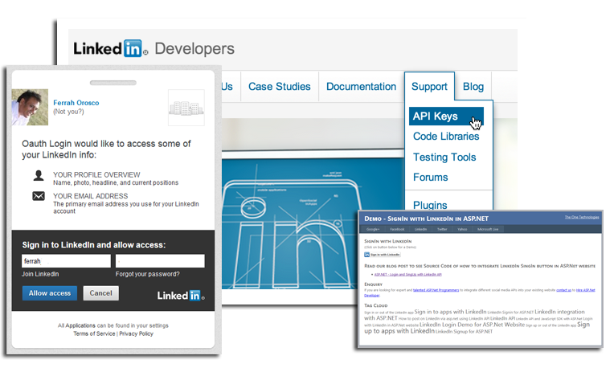Open the Forgot your password link
This screenshot has height=372, width=614.
coord(160,275)
